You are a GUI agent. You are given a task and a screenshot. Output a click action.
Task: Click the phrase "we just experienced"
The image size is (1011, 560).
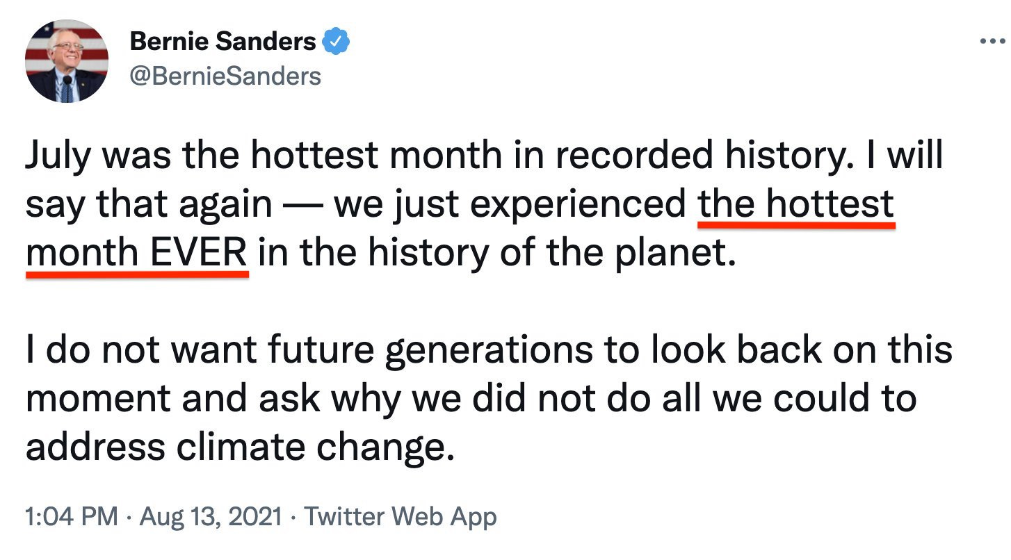click(510, 205)
